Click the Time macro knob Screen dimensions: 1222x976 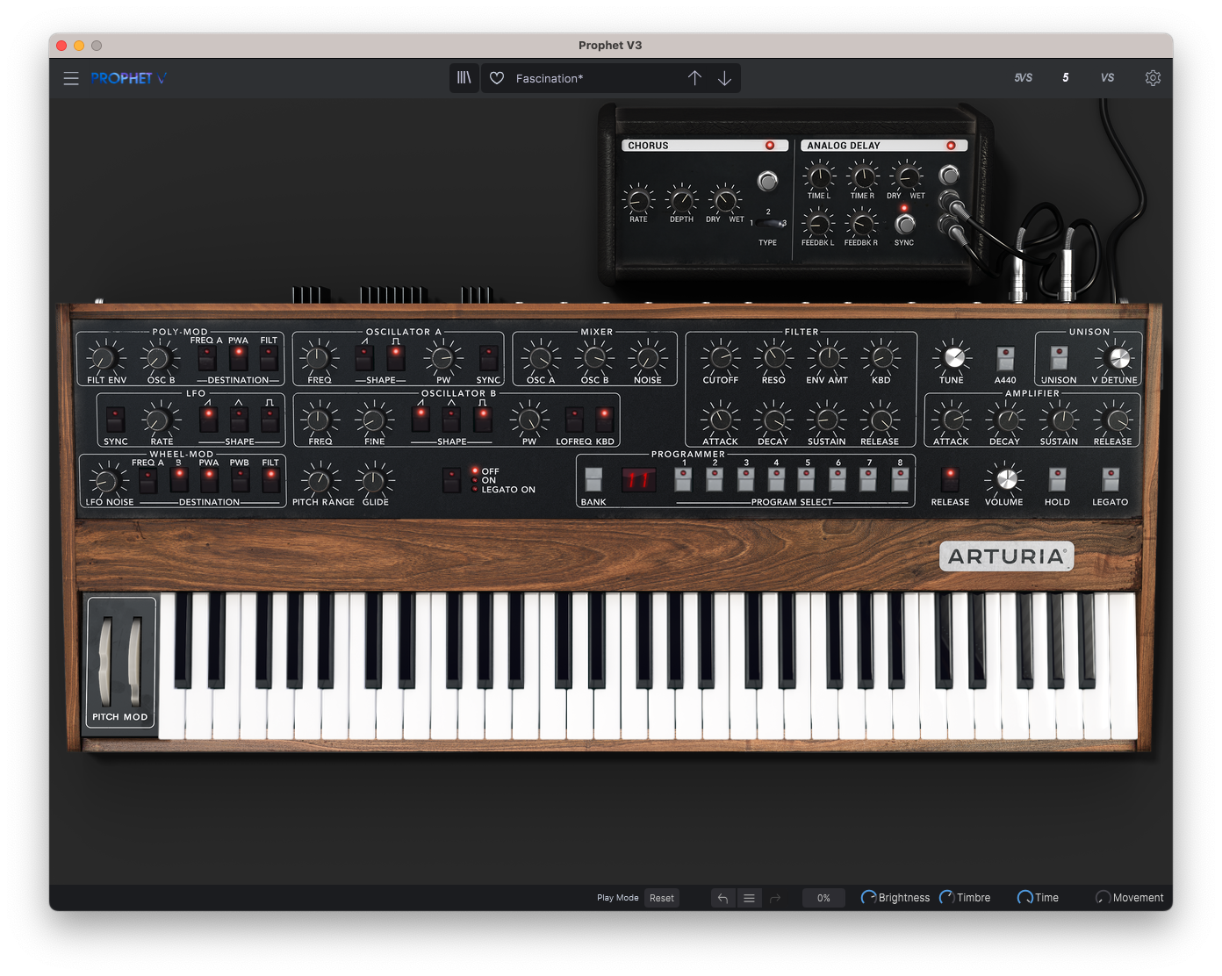tap(1024, 897)
